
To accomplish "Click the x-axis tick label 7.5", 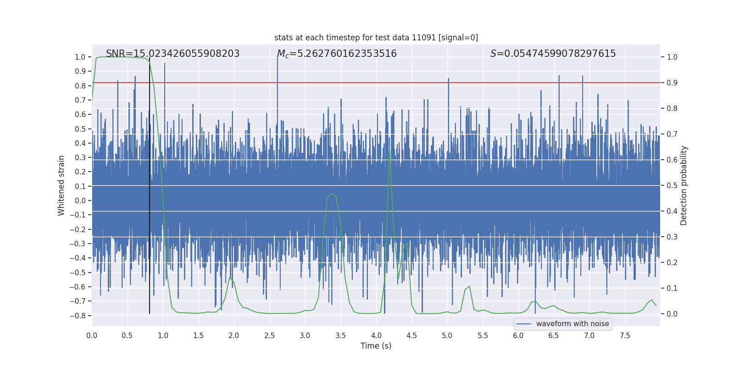I will tap(625, 335).
